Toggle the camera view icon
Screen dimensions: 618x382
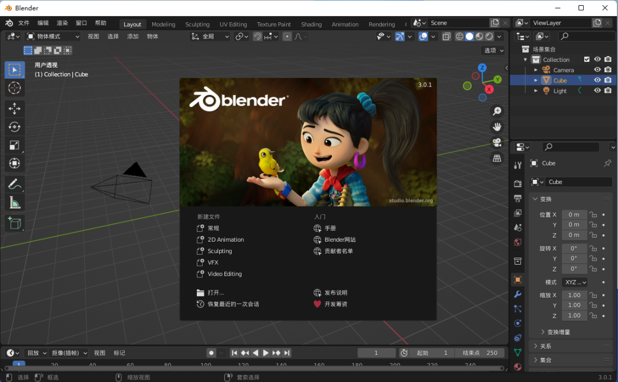(497, 143)
